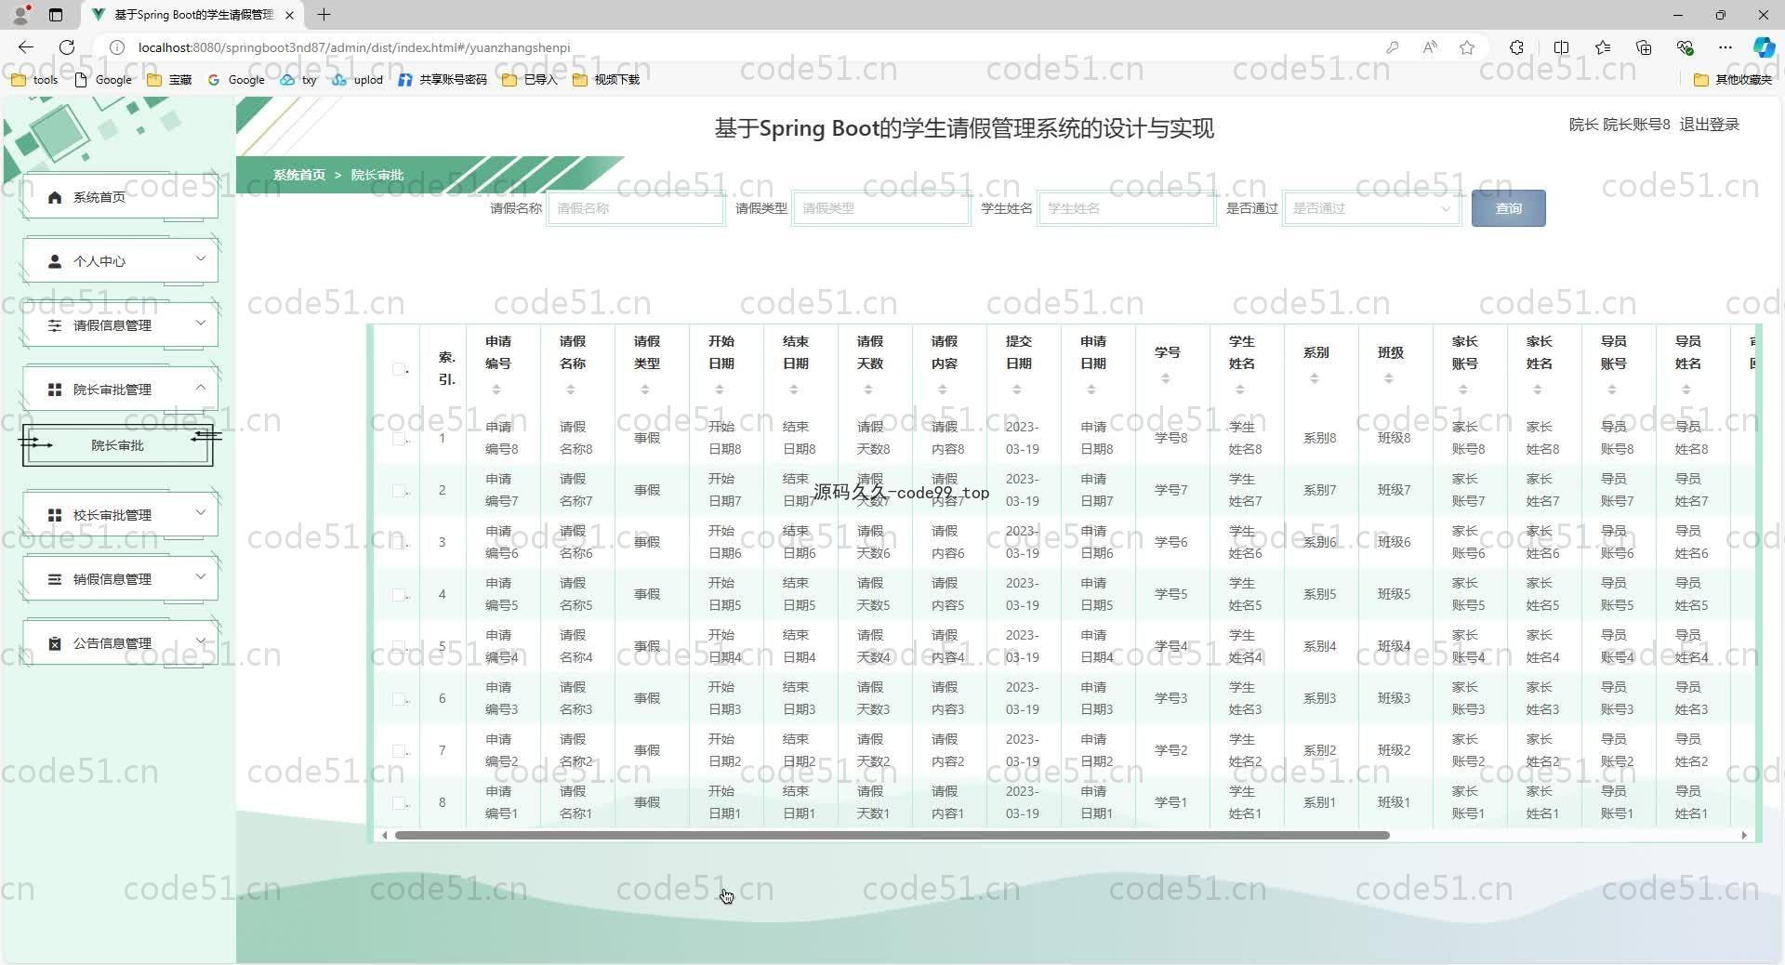Expand the 校长审批管理 menu
The width and height of the screenshot is (1785, 965).
click(120, 515)
